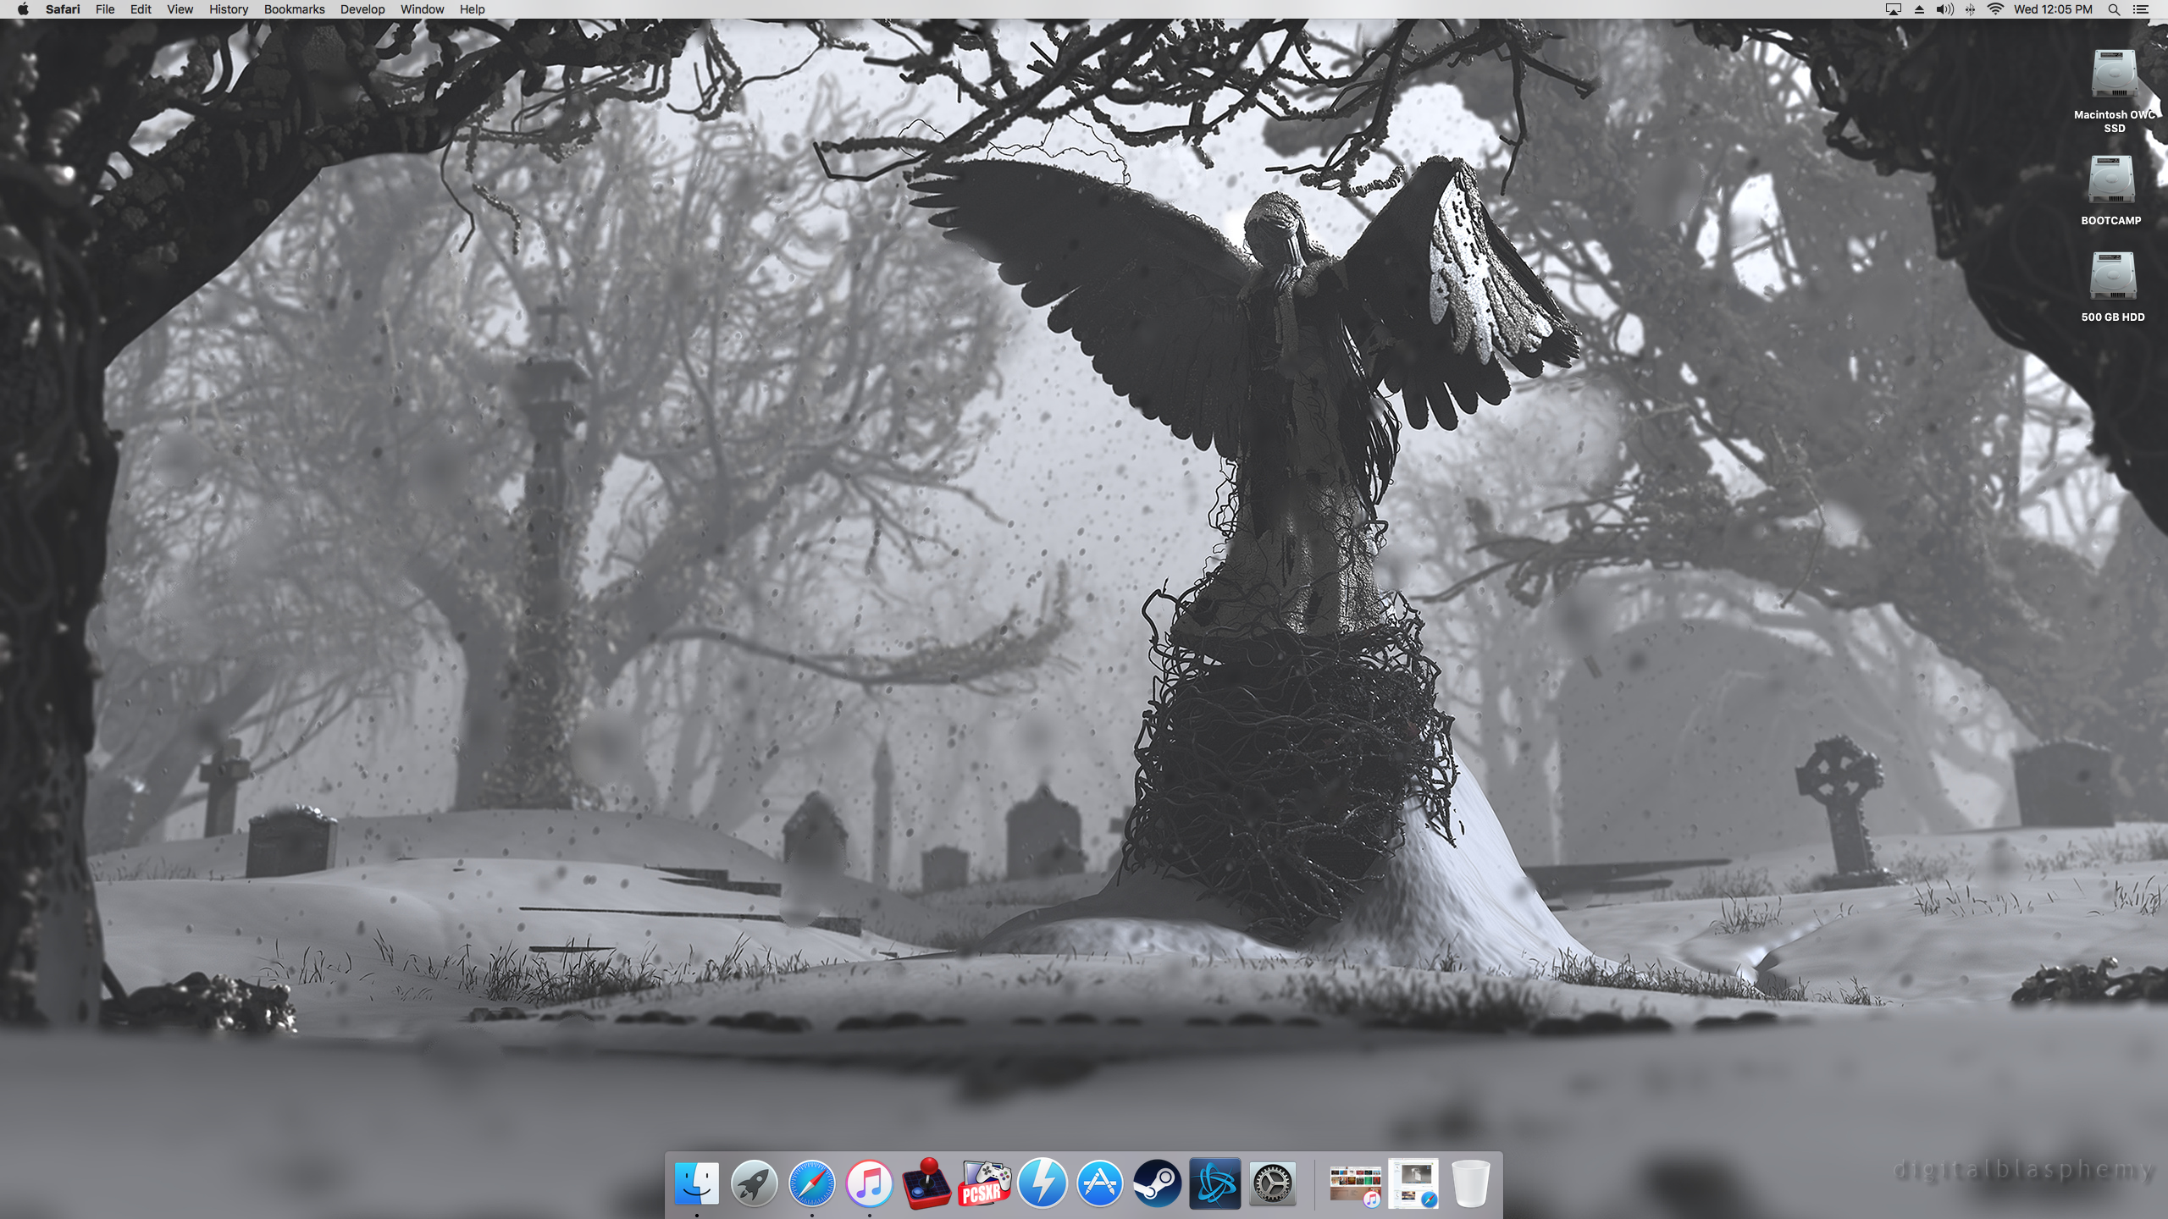Open the volume control in menu bar
The width and height of the screenshot is (2168, 1219).
pyautogui.click(x=1945, y=9)
